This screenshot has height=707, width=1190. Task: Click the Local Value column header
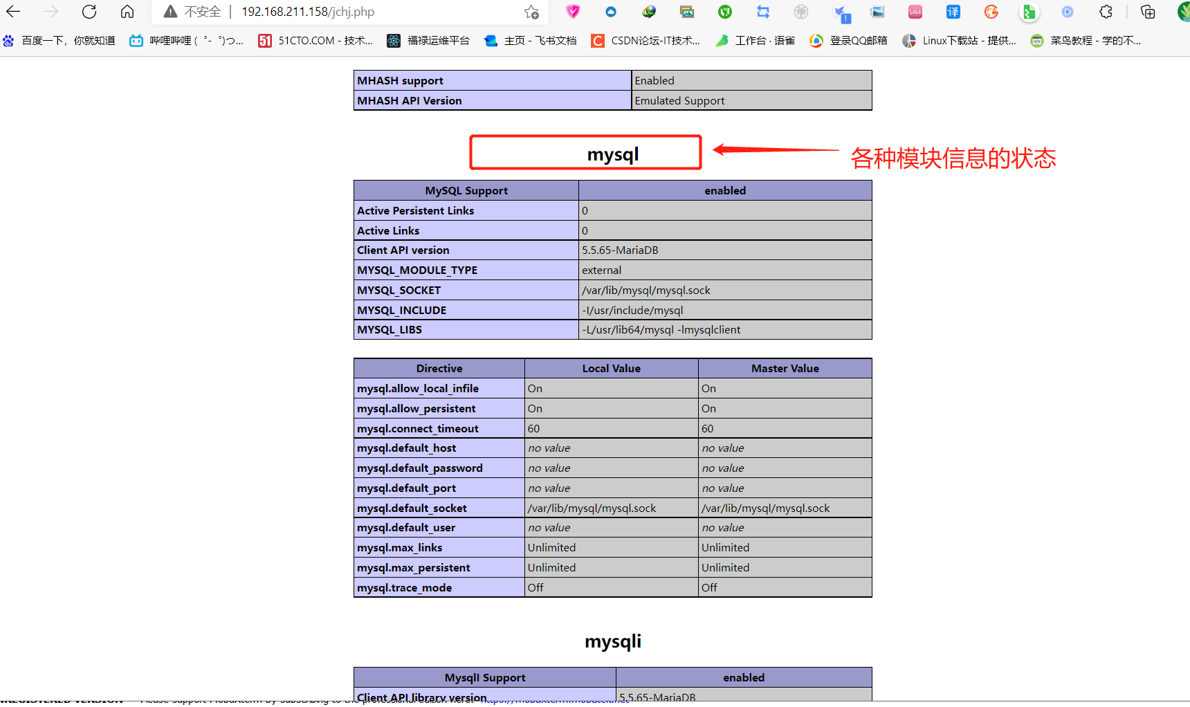pos(612,369)
